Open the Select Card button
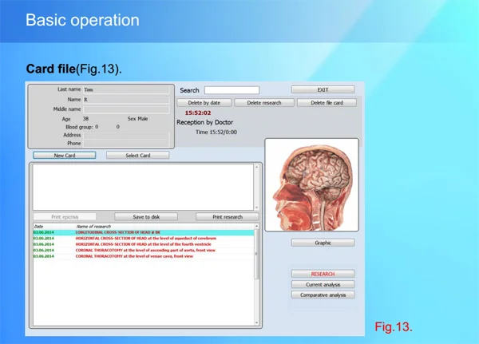 (138, 155)
